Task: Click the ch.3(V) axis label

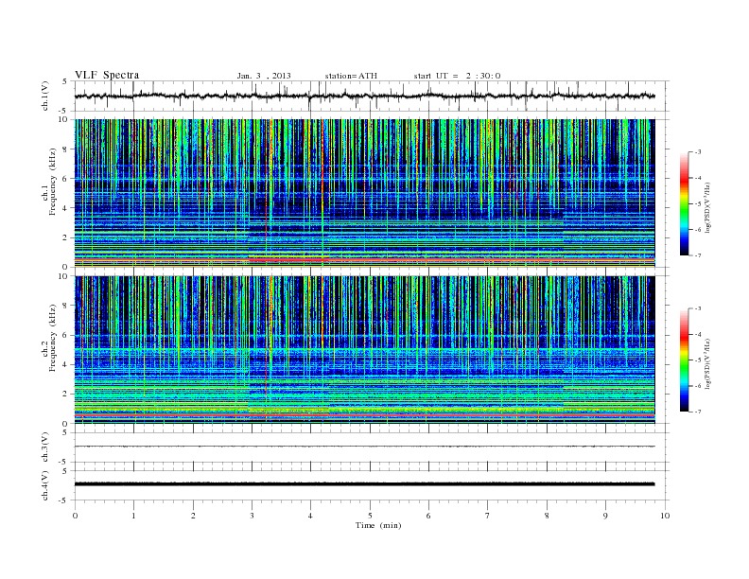Action: pyautogui.click(x=45, y=447)
